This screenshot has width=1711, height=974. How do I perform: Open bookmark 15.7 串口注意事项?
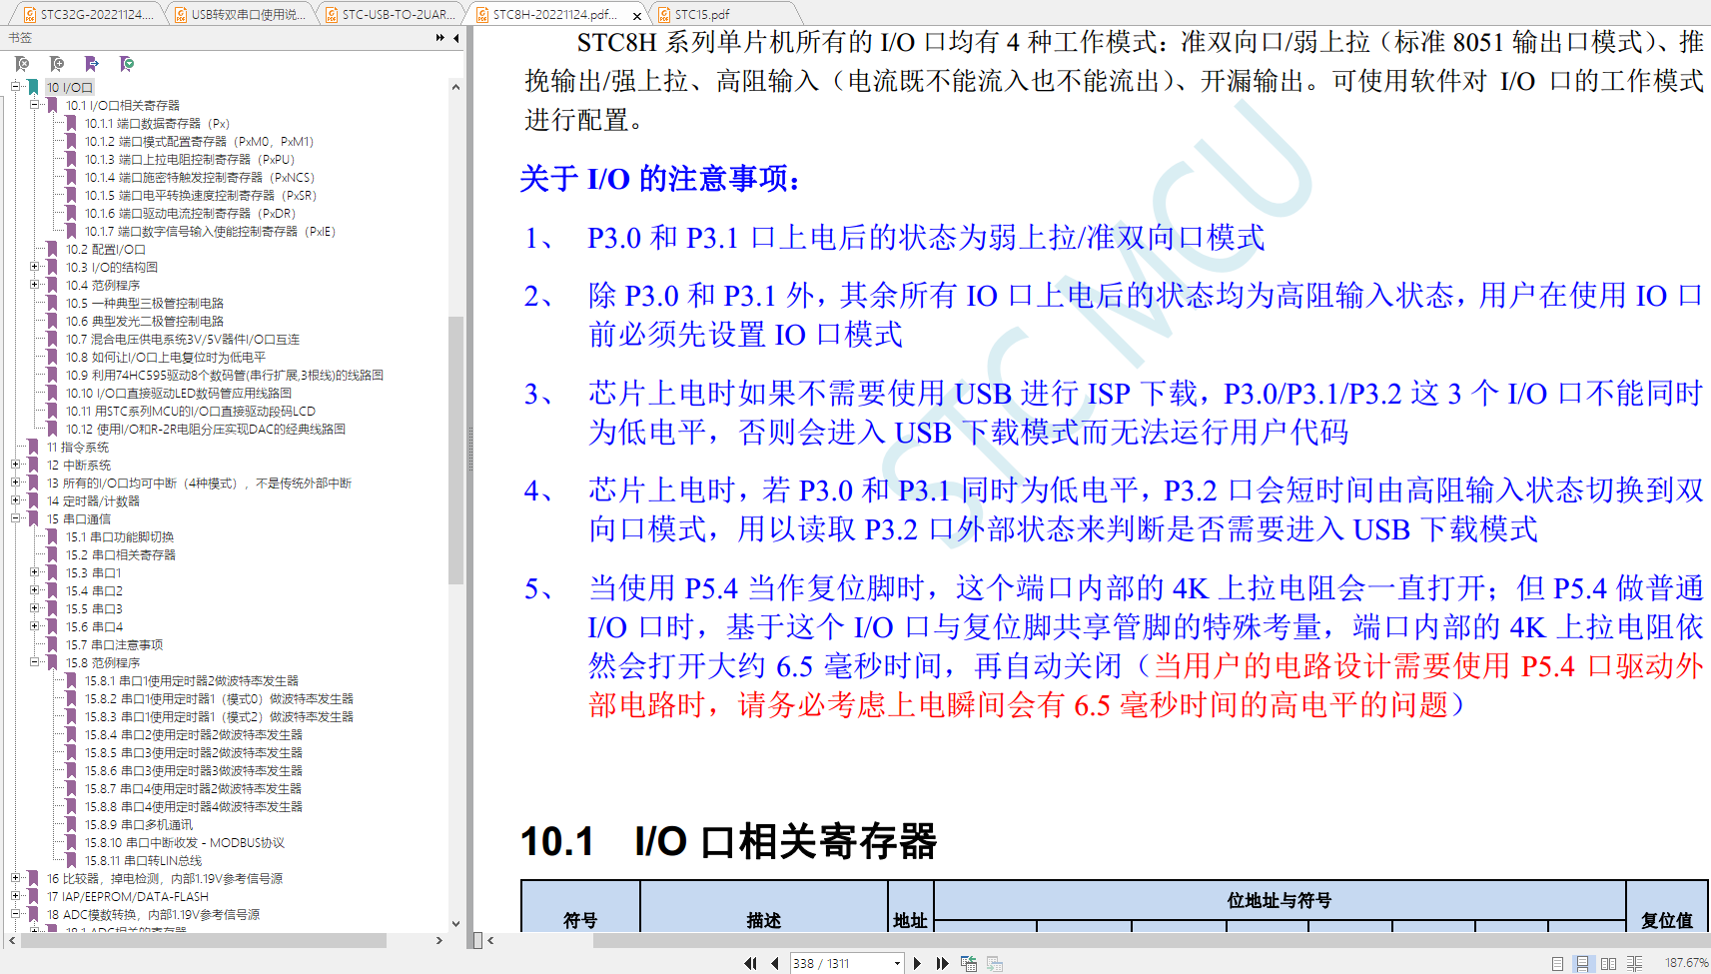click(115, 645)
